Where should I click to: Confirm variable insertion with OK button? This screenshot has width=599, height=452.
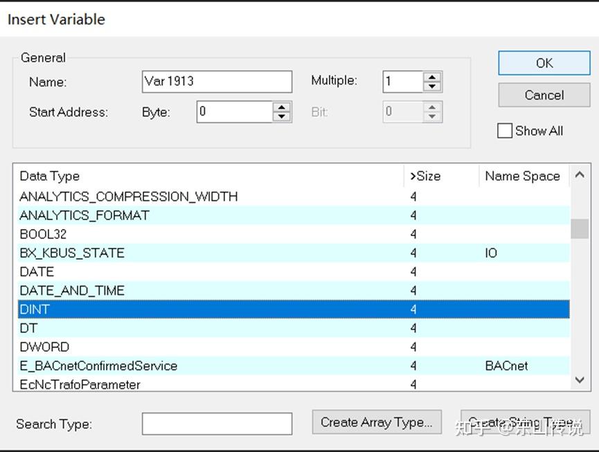click(x=543, y=63)
